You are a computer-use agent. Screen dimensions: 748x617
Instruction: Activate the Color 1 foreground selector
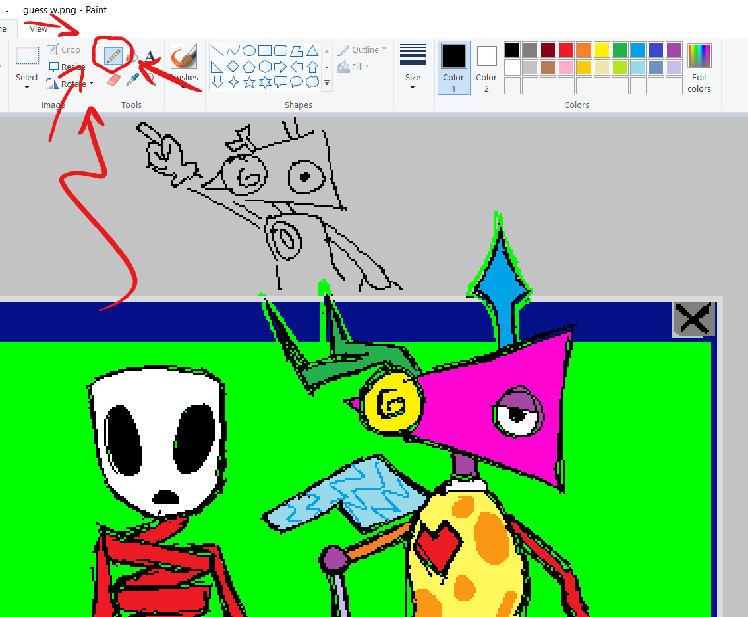(453, 67)
